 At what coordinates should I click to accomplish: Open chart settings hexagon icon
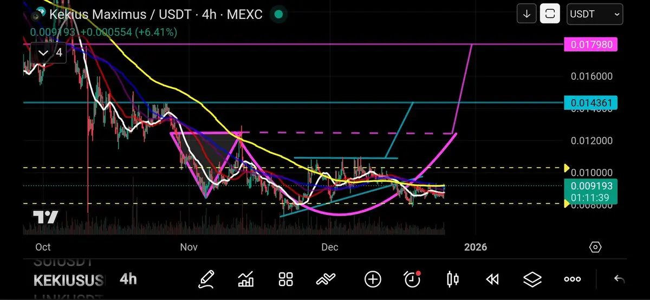[x=595, y=247]
